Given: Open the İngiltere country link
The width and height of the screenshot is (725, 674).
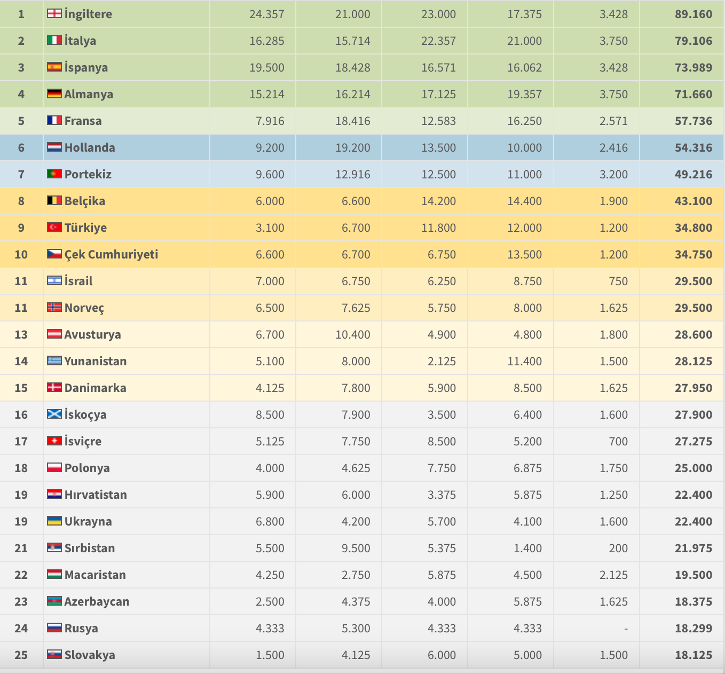Looking at the screenshot, I should tap(88, 14).
